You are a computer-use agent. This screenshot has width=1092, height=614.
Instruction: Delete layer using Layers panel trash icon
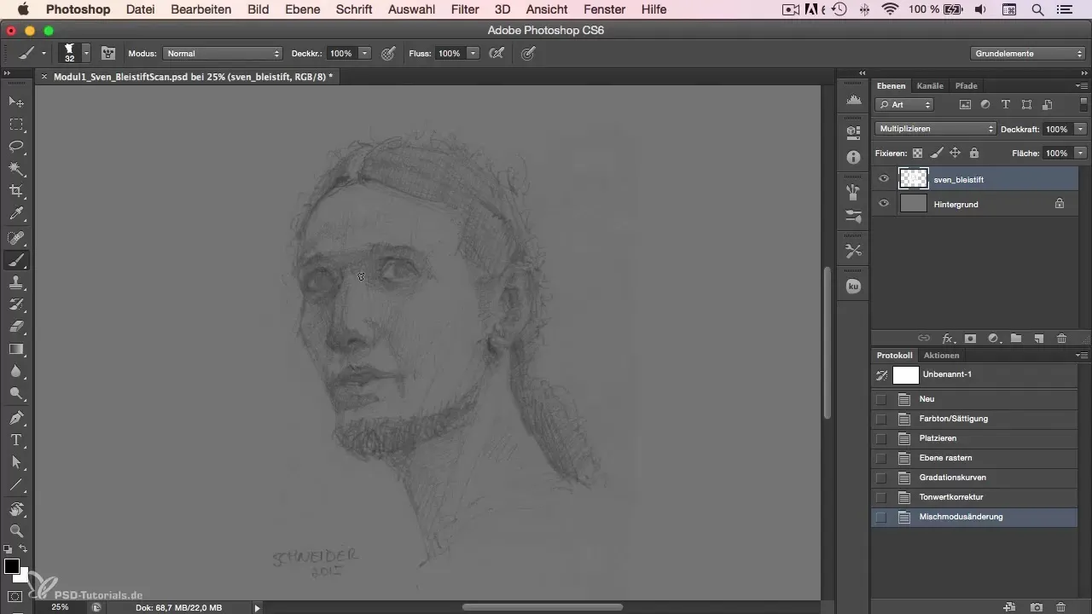(1061, 339)
